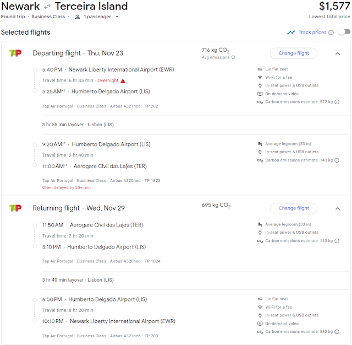Click the 3 hr 40 min layover text
The image size is (352, 345).
(78, 280)
